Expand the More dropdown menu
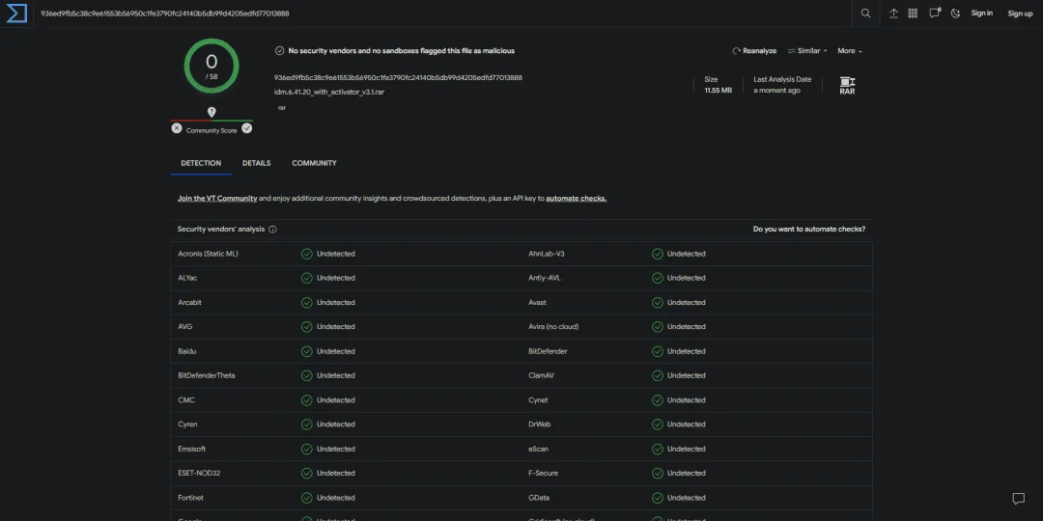1043x521 pixels. (850, 51)
